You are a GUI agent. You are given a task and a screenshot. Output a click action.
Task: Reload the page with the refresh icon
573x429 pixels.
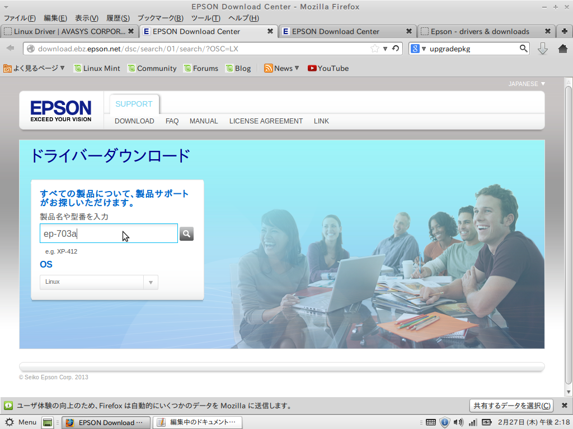396,49
